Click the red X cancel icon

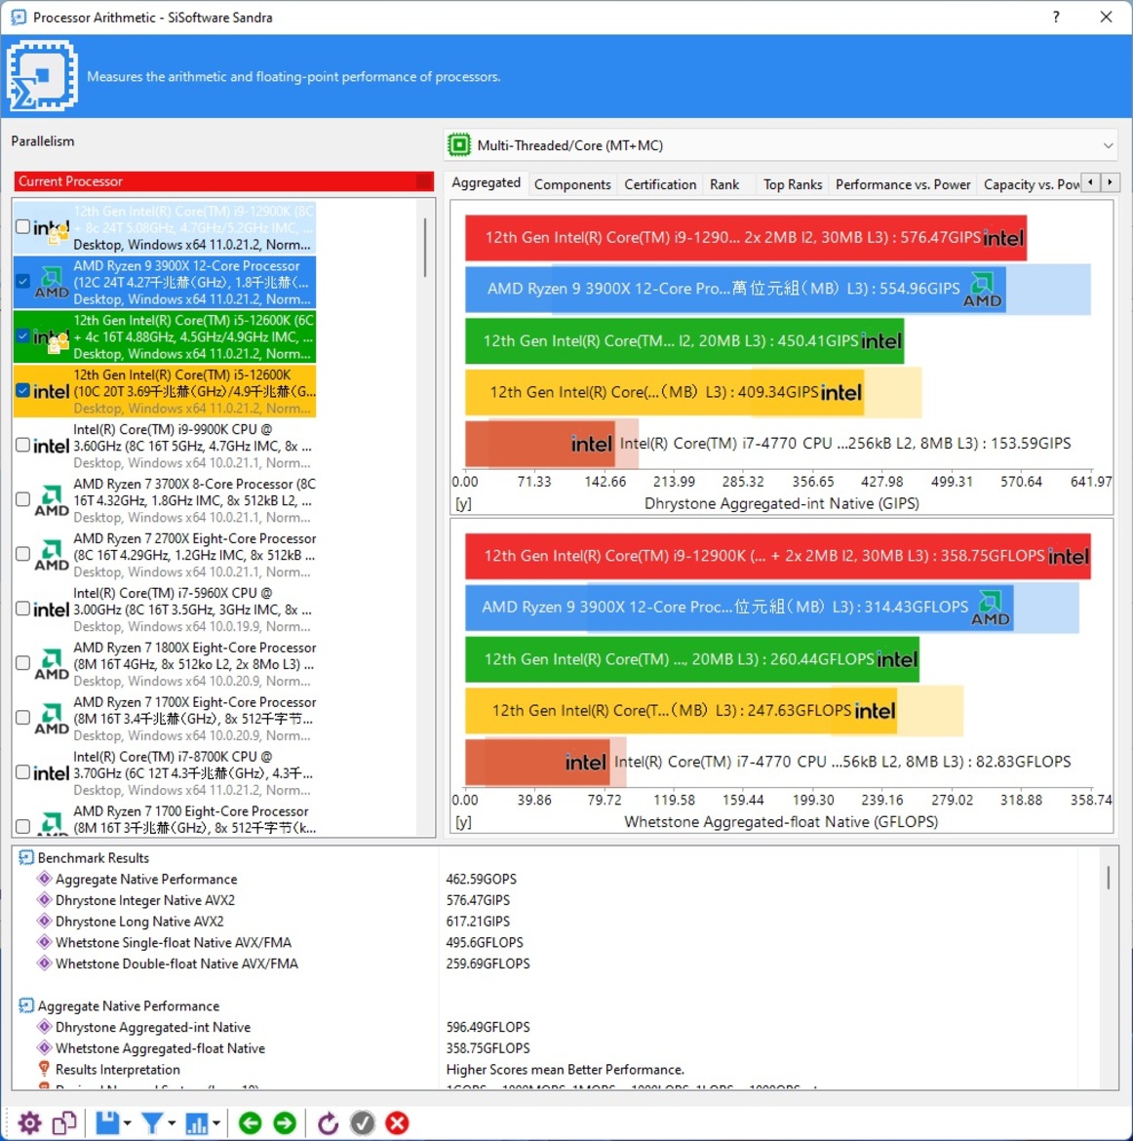pos(397,1122)
